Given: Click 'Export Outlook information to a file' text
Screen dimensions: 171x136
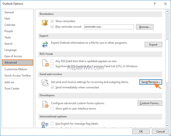Looking at the screenshot, I should 89,43.
